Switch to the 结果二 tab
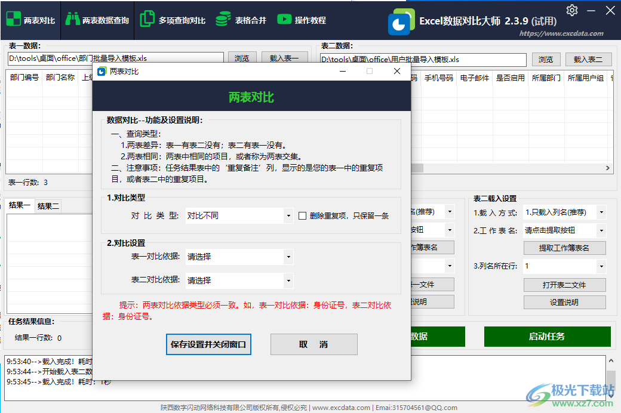 click(48, 206)
